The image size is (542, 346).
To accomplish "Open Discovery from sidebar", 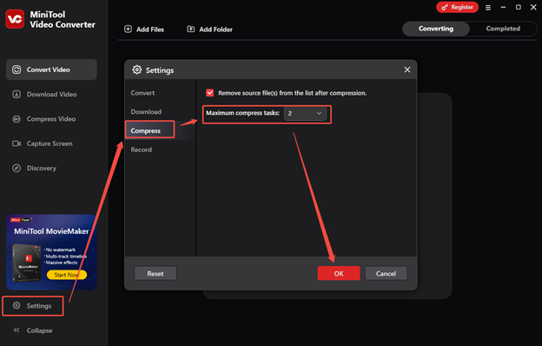I will (x=51, y=168).
